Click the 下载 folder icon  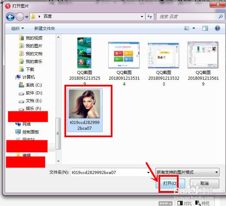21,69
